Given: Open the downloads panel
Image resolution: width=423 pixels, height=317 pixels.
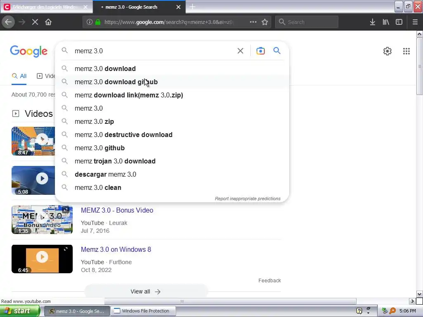Looking at the screenshot, I should tap(372, 22).
